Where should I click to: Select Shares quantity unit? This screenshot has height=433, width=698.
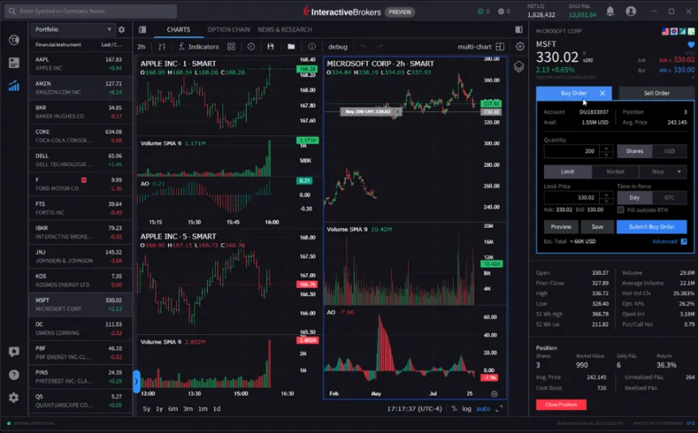pos(635,151)
